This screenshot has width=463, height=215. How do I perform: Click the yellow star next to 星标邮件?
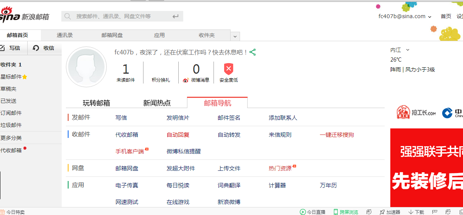point(25,77)
